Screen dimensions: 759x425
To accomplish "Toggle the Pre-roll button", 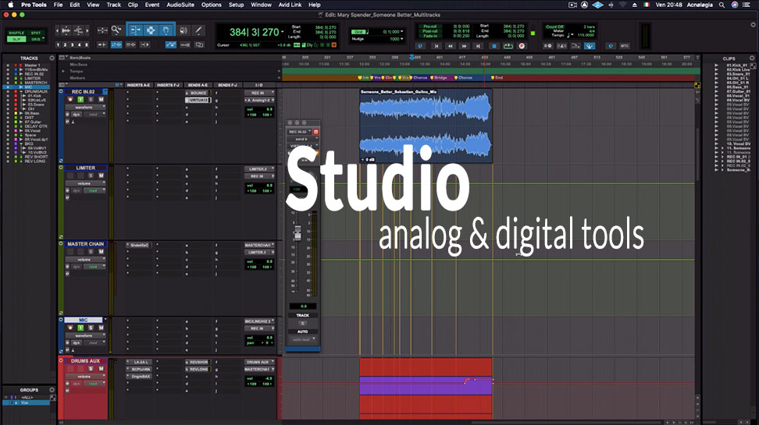I will tap(429, 27).
